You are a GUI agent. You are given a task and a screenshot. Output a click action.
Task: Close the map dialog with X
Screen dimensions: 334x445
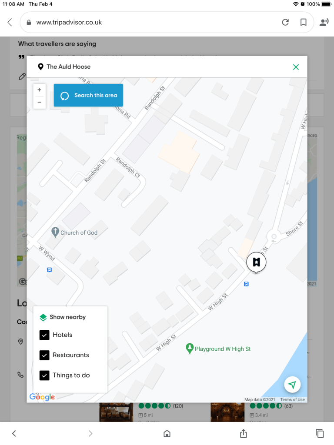coord(296,67)
